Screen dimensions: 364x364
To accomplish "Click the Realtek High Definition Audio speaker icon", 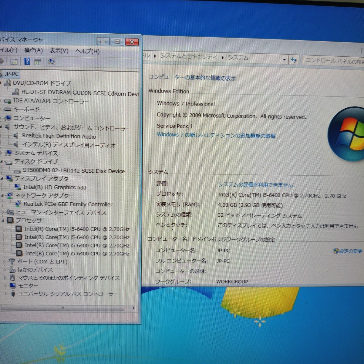I will click(x=16, y=136).
